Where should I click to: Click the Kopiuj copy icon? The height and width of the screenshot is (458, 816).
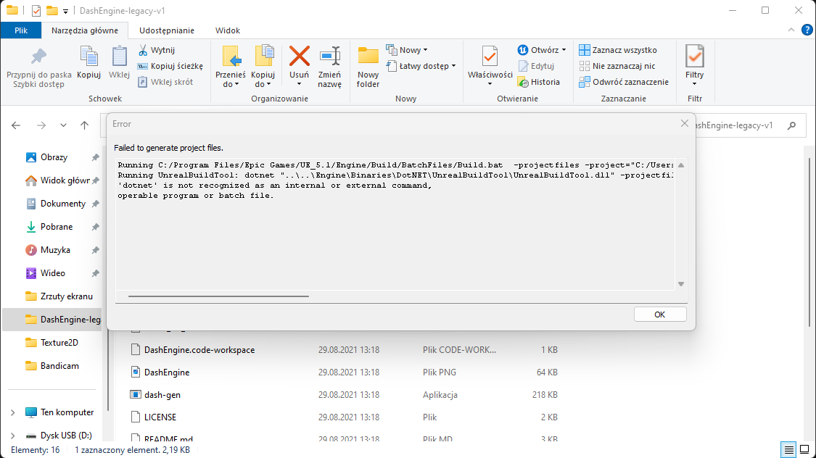point(88,56)
